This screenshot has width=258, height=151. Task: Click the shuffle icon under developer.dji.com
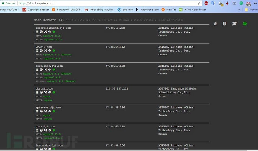[46, 70]
